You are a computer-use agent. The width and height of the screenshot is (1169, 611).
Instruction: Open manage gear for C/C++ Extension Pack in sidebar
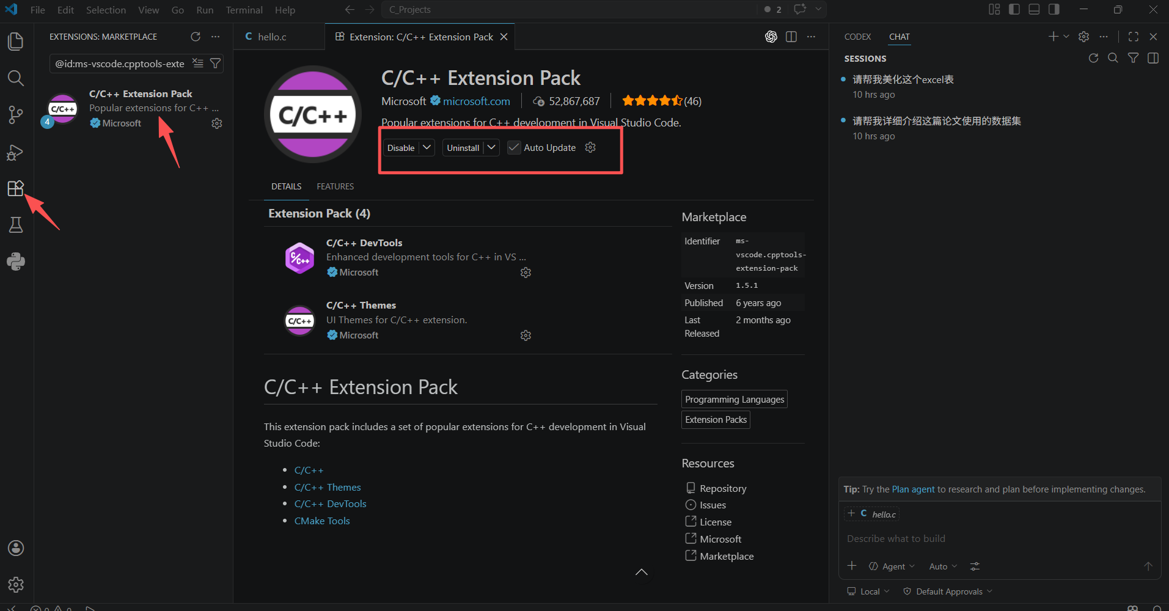click(217, 123)
